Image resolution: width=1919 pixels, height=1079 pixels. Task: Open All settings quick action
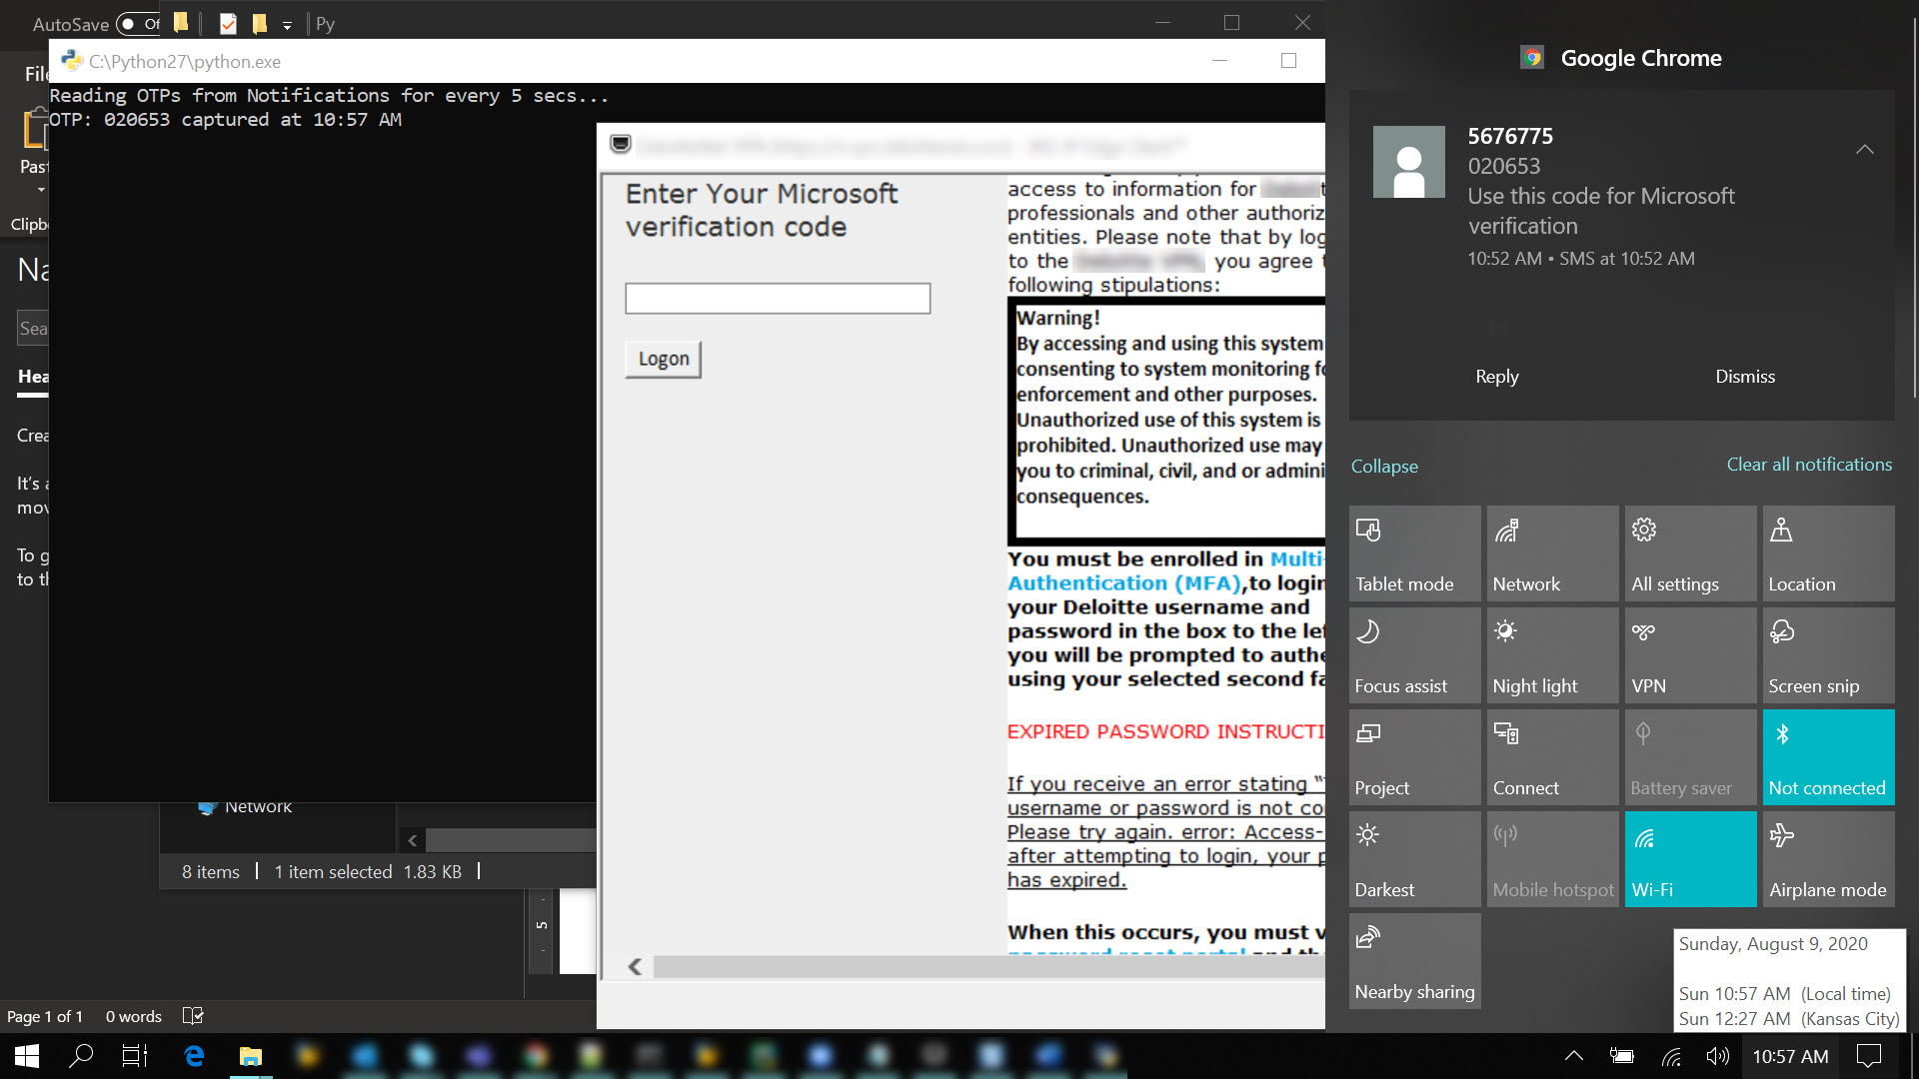(1690, 553)
